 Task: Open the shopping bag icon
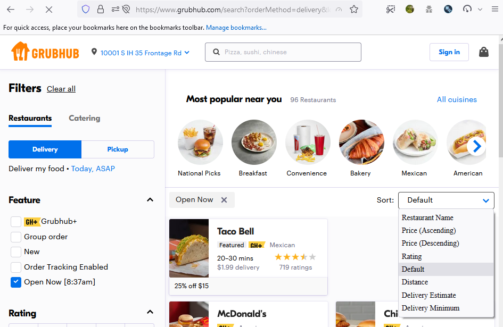pos(483,52)
